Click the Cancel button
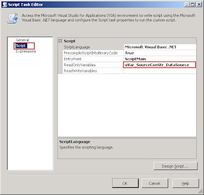The width and height of the screenshot is (204, 195). coord(155,183)
